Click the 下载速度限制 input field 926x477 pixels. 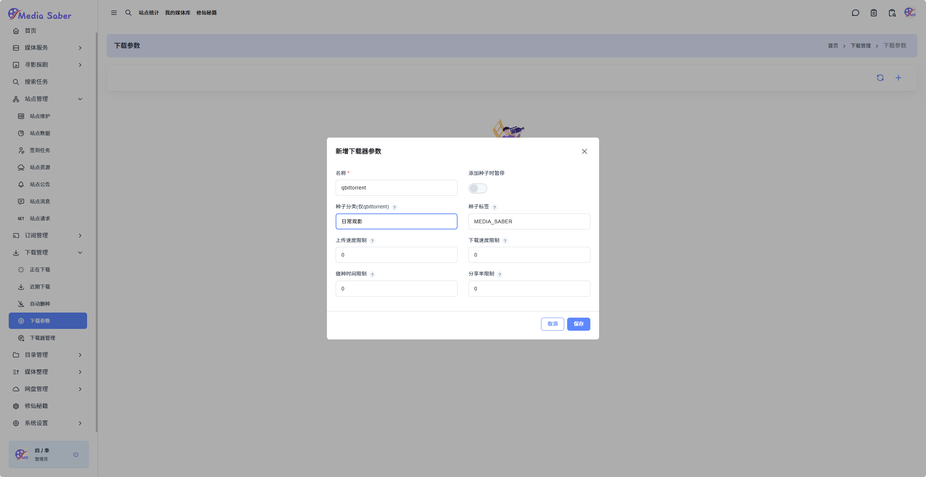point(529,255)
